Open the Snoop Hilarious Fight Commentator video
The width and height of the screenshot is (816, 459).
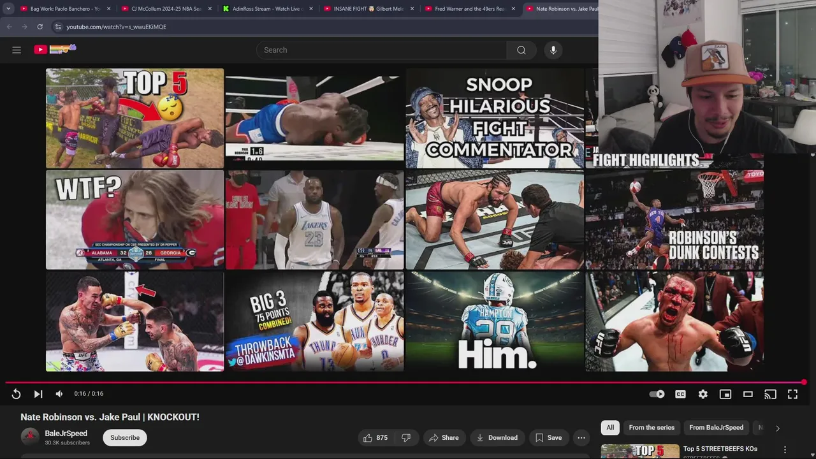pos(495,119)
